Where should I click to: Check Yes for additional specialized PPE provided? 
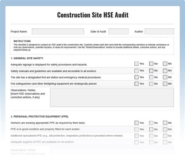pos(136,136)
